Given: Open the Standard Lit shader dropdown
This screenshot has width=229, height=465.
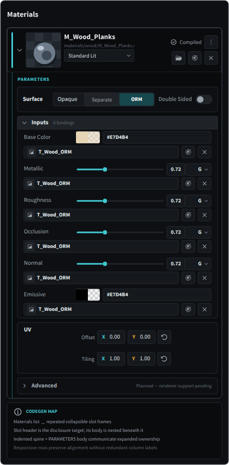Looking at the screenshot, I should tap(99, 55).
